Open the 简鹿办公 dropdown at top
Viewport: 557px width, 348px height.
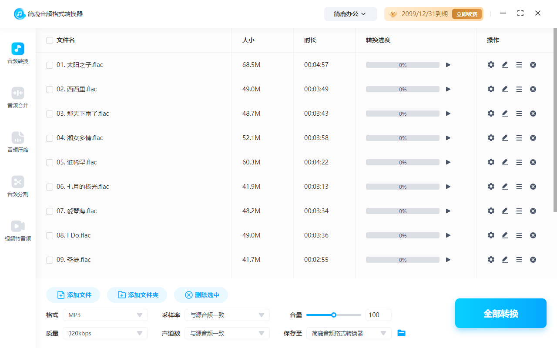tap(350, 13)
